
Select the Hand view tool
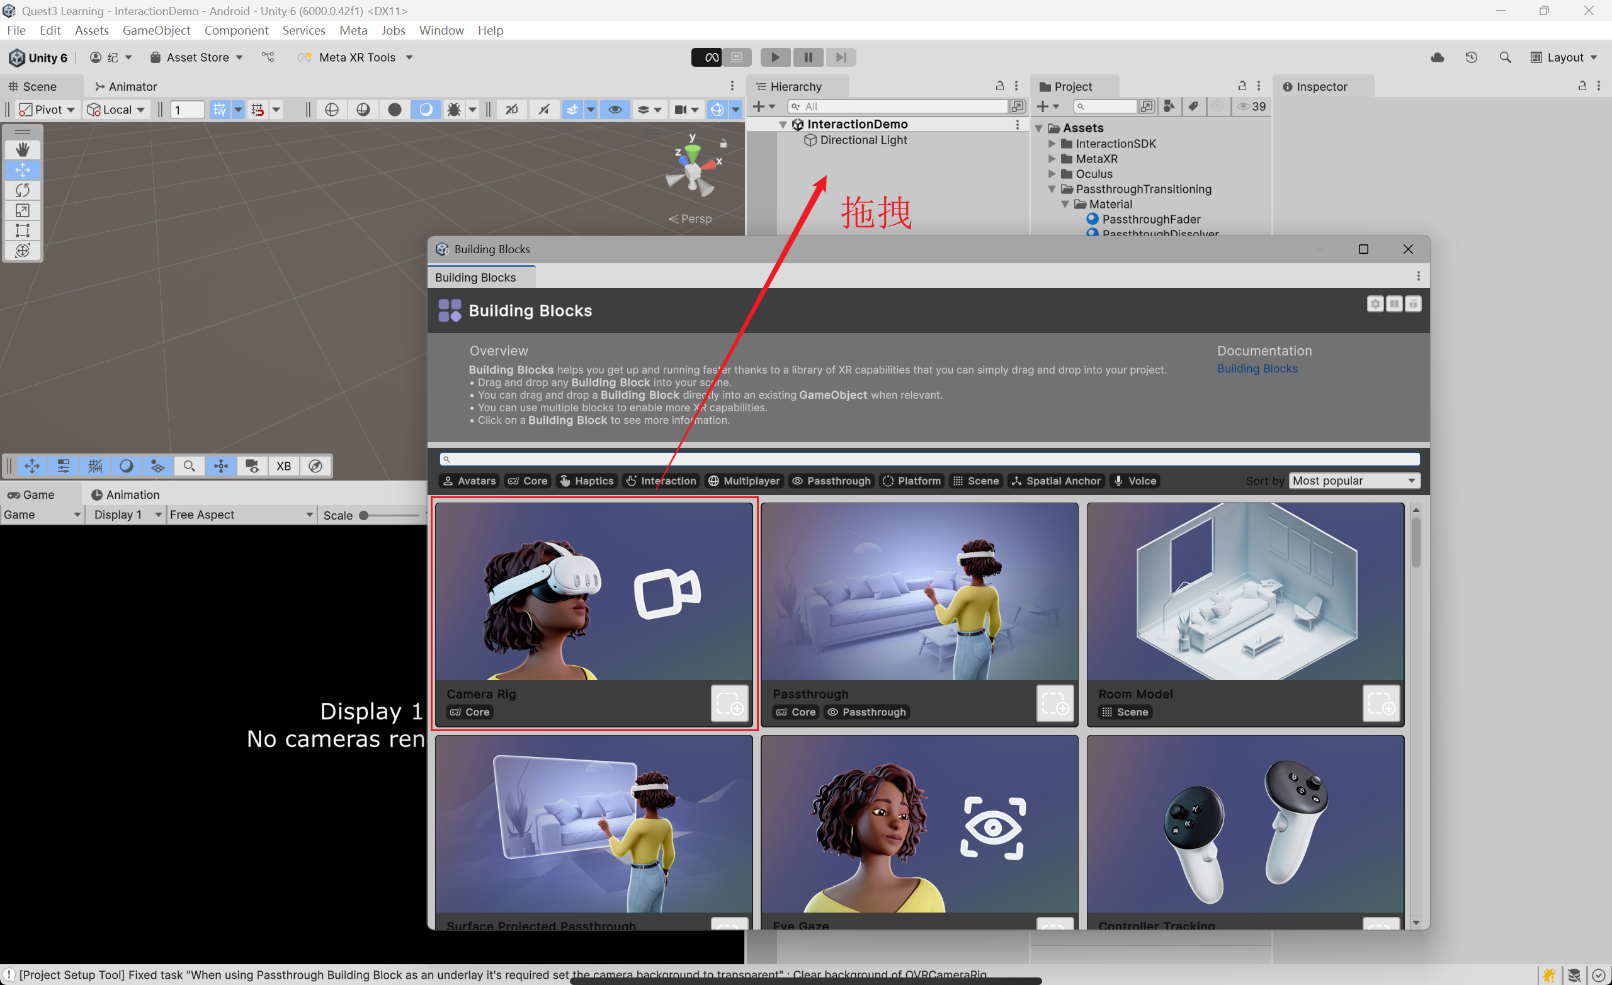pyautogui.click(x=22, y=149)
